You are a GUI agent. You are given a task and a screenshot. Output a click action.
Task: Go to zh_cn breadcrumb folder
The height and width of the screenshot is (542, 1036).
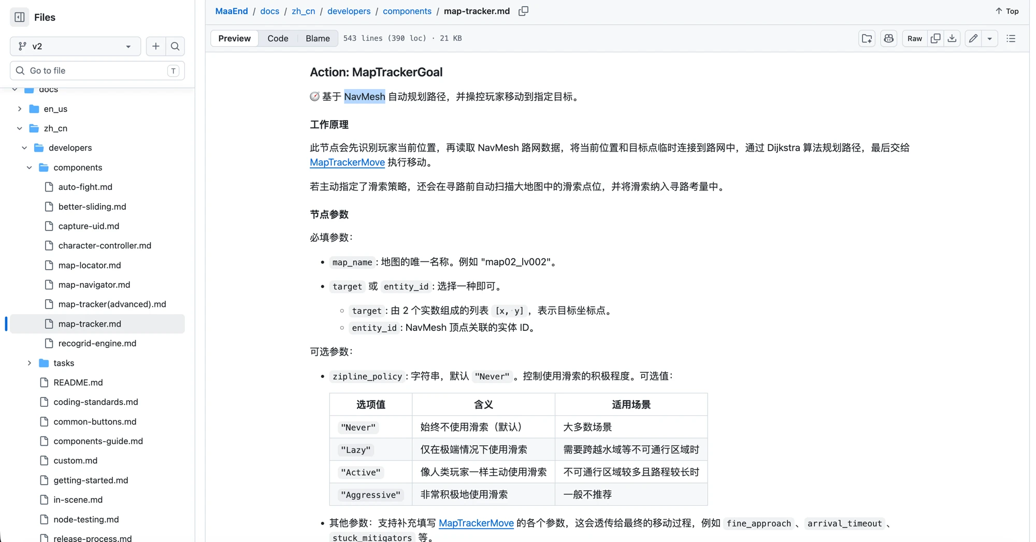point(303,11)
